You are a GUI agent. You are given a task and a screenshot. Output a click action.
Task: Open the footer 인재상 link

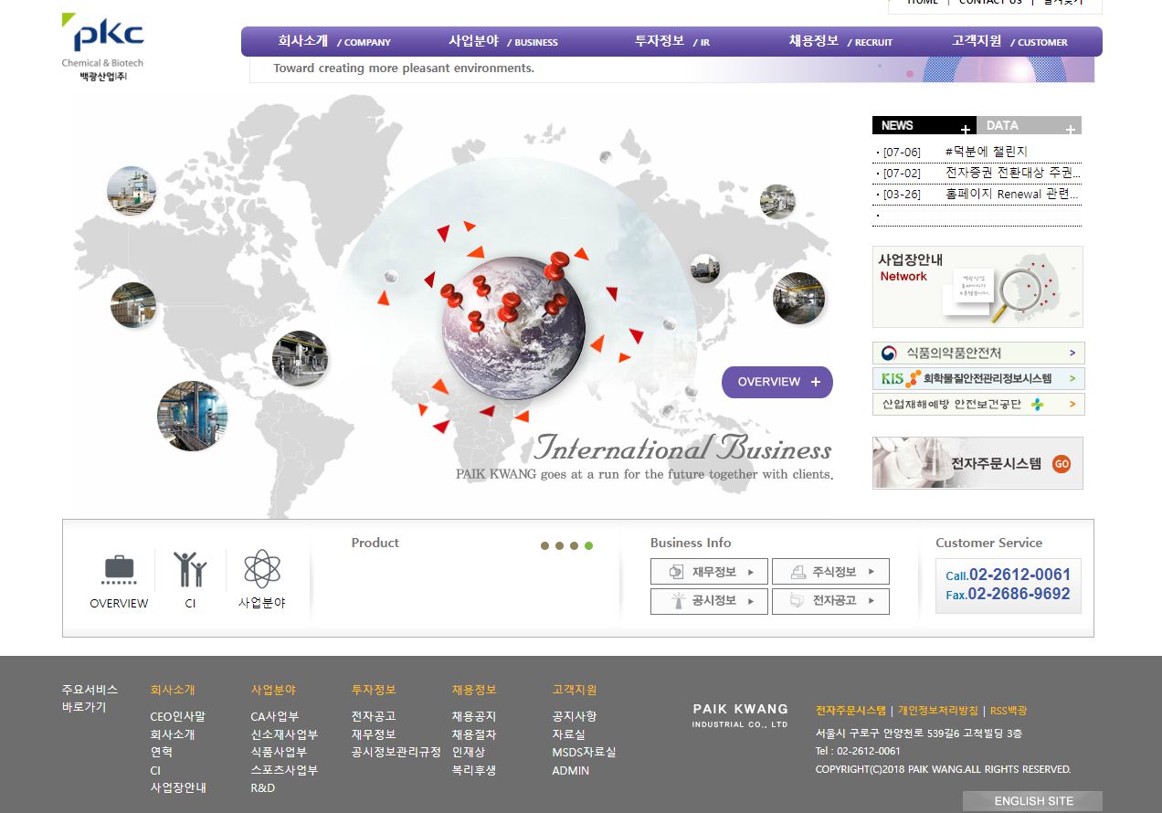click(469, 753)
